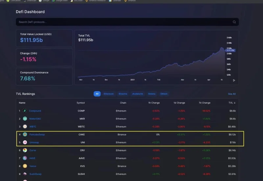Switch to the Avalanche filter tab
The width and height of the screenshot is (263, 181).
point(137,94)
